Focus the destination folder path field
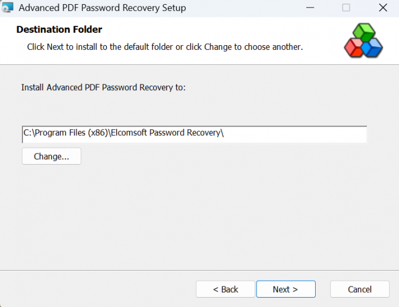 pyautogui.click(x=195, y=134)
